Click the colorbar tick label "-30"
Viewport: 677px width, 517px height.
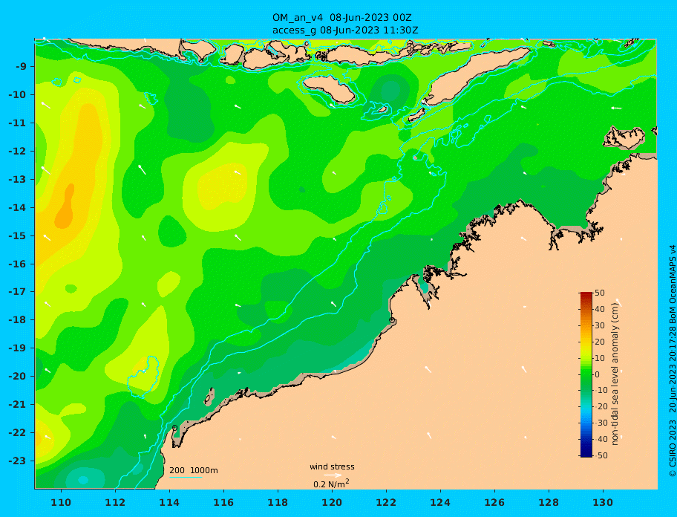(600, 423)
